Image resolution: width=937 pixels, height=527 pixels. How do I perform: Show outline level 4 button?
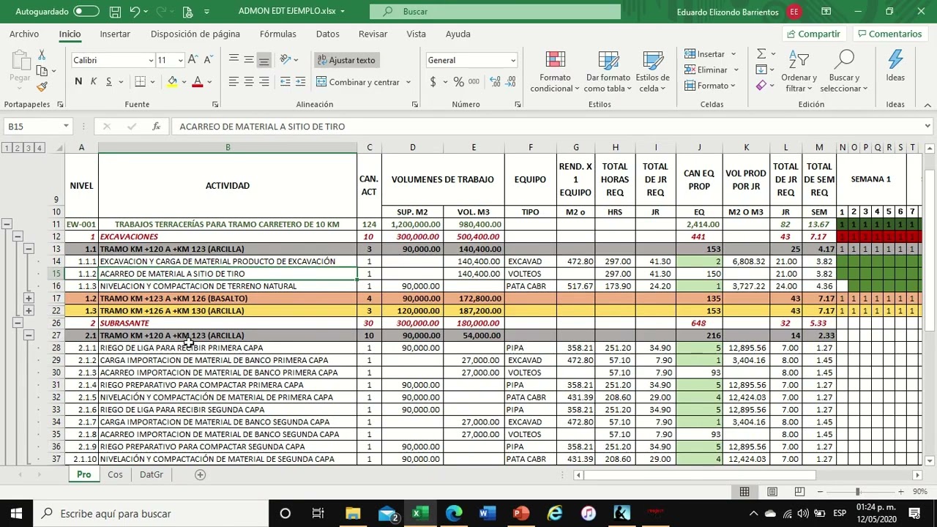pos(40,148)
